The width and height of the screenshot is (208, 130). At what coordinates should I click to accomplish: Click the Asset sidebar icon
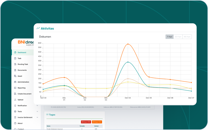(15, 76)
